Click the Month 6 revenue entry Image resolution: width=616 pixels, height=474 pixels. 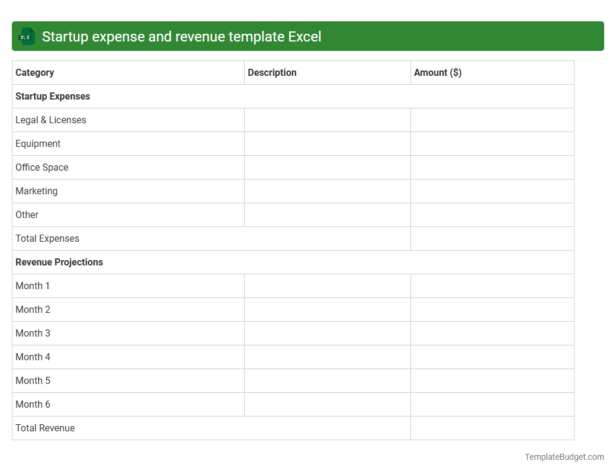33,404
